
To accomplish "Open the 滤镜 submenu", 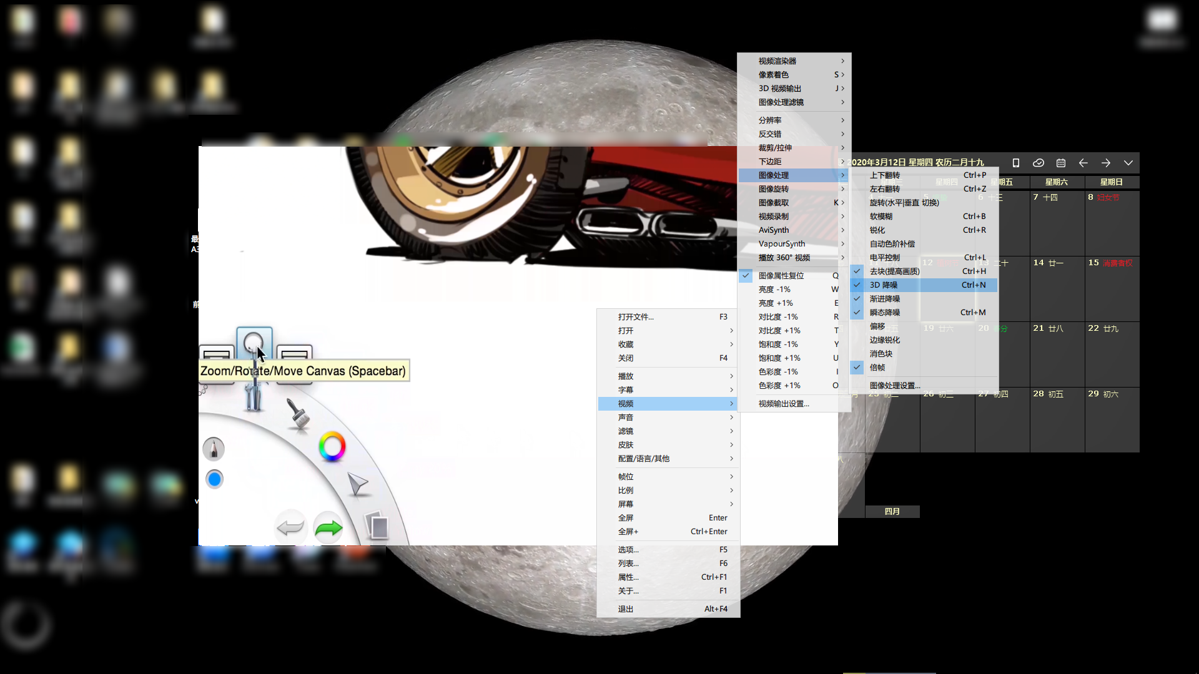I will pos(668,431).
